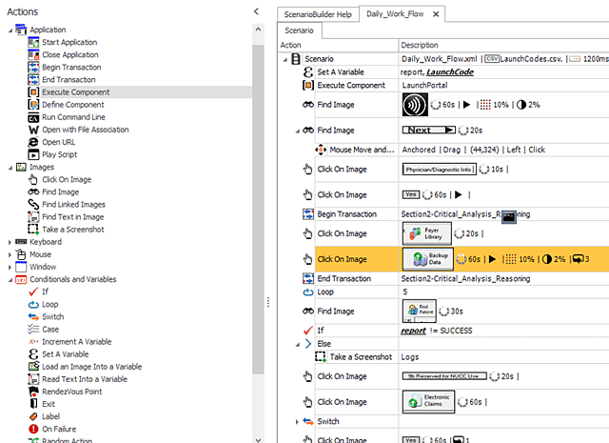The height and width of the screenshot is (443, 609).
Task: Collapse the Images group in Actions
Action: pyautogui.click(x=10, y=168)
